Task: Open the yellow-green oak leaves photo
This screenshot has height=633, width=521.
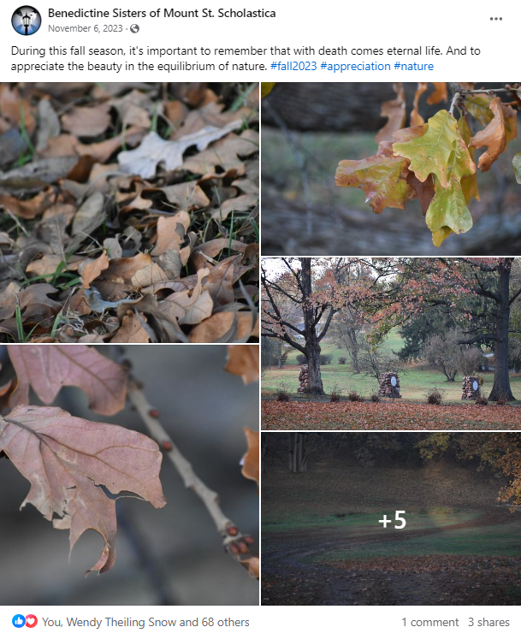Action: pos(391,169)
